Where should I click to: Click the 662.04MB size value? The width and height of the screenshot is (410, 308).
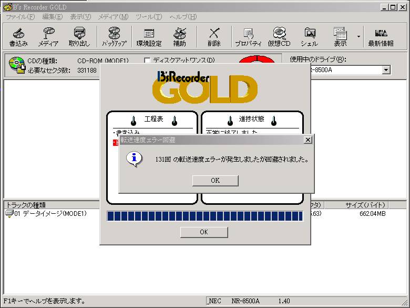tap(372, 214)
